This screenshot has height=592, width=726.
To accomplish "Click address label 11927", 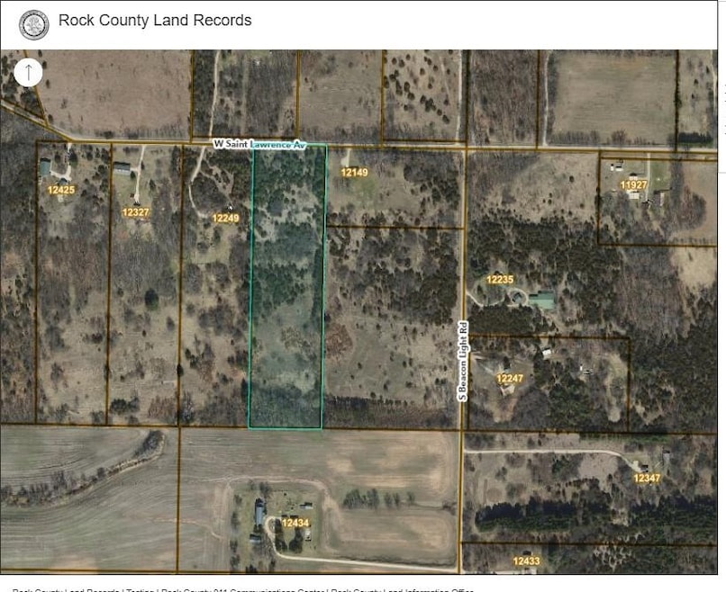I will [634, 184].
